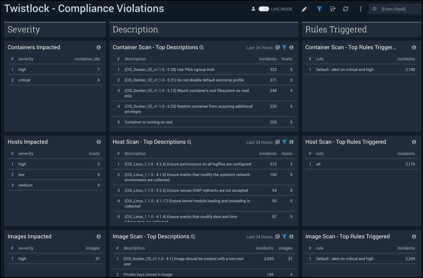Open Last 24 Hours selector on Image Scan panel
The height and width of the screenshot is (278, 423).
point(259,237)
